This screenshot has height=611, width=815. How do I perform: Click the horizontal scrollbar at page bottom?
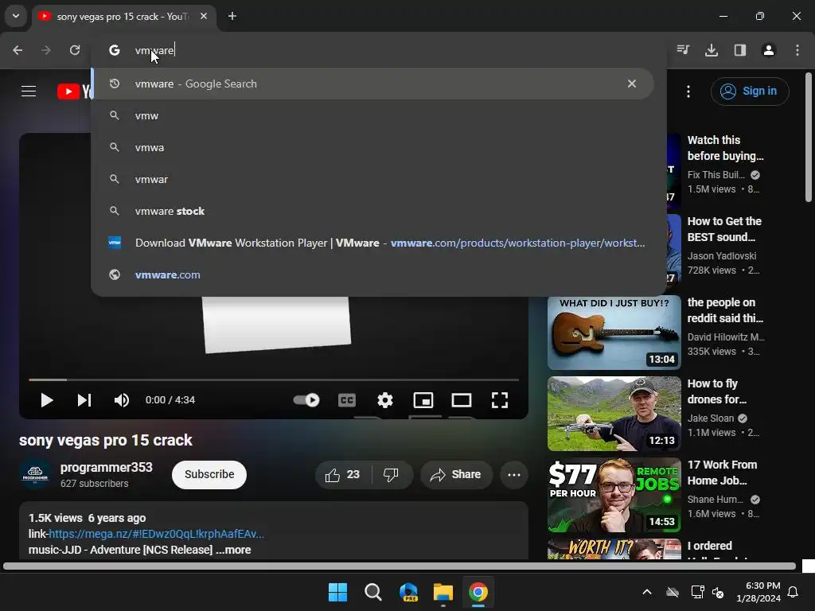[400, 566]
